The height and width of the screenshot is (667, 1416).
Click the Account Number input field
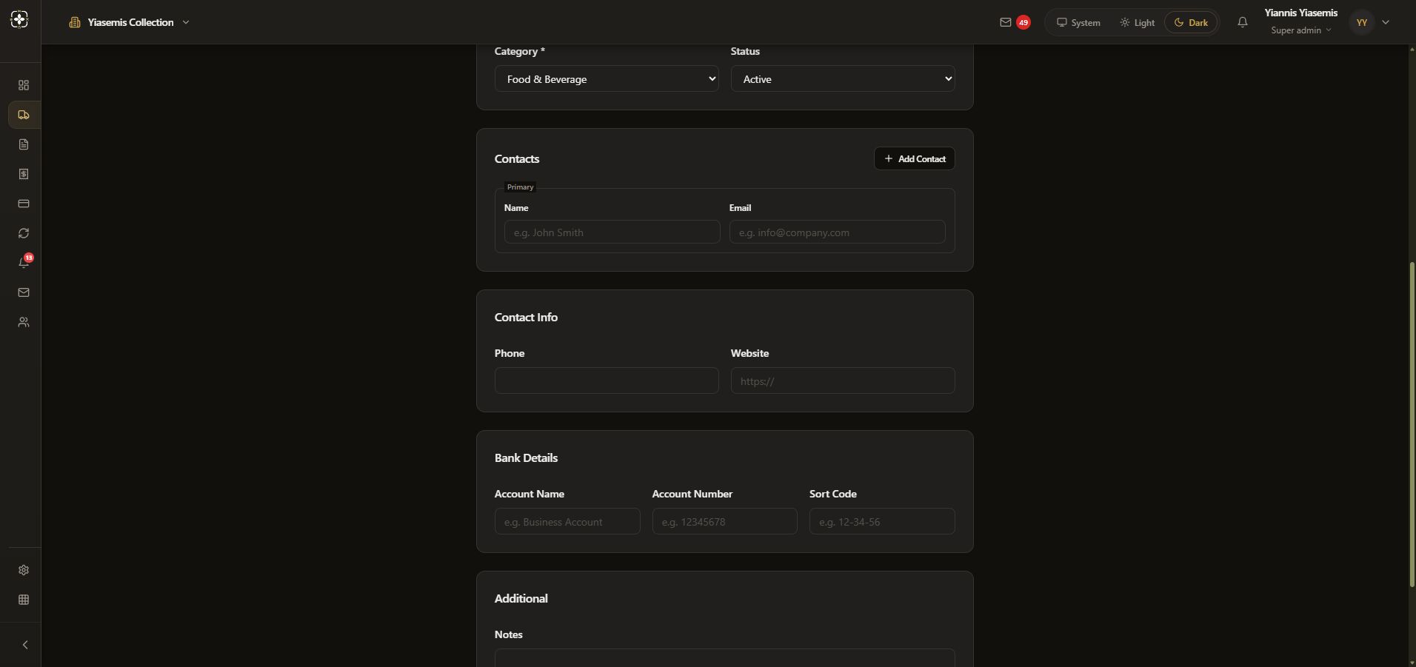[724, 521]
